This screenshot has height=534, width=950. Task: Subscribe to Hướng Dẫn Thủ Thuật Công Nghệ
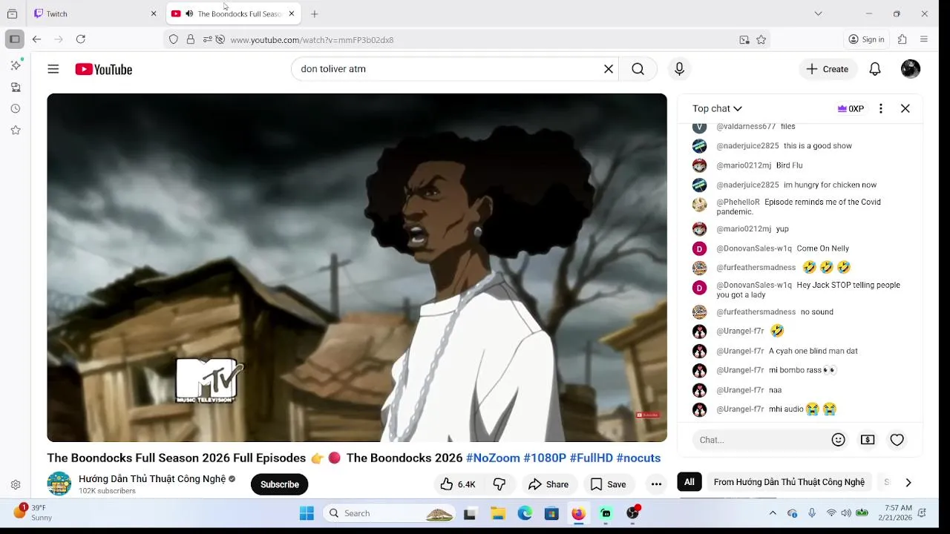tap(280, 484)
